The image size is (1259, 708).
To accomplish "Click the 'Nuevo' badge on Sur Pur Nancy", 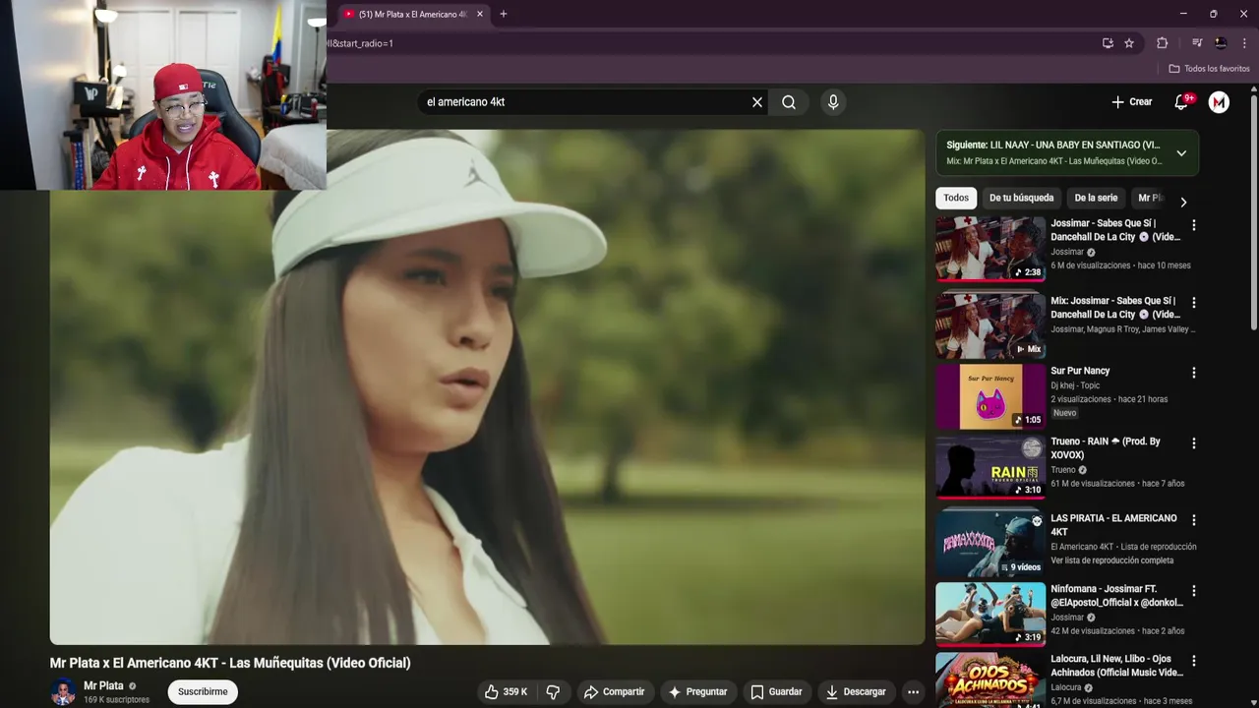I will pos(1064,413).
